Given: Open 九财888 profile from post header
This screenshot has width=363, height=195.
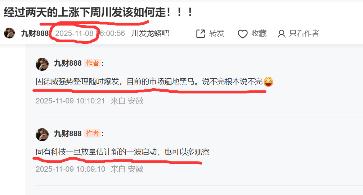Looking at the screenshot, I should 35,33.
